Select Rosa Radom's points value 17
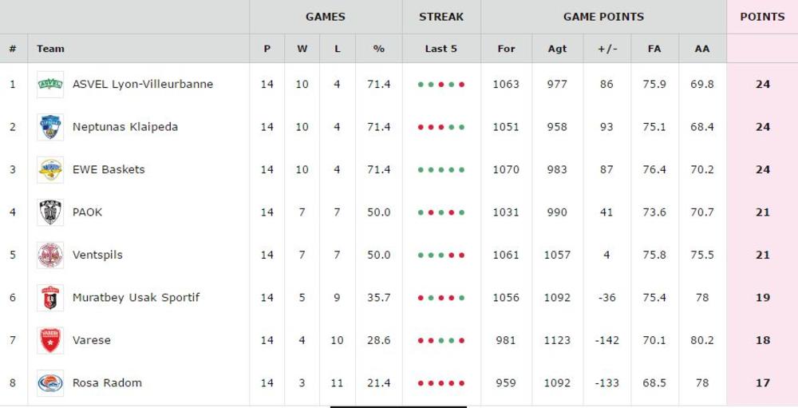 pos(763,383)
